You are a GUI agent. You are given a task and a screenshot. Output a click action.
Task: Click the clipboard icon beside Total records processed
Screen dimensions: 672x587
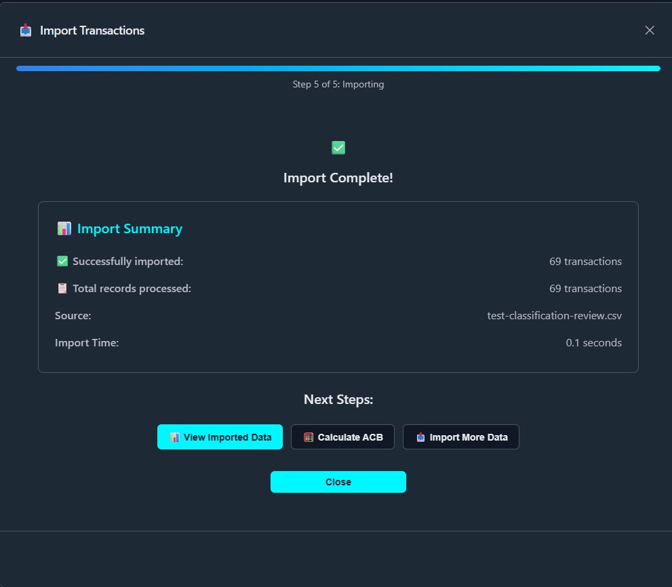pos(62,289)
